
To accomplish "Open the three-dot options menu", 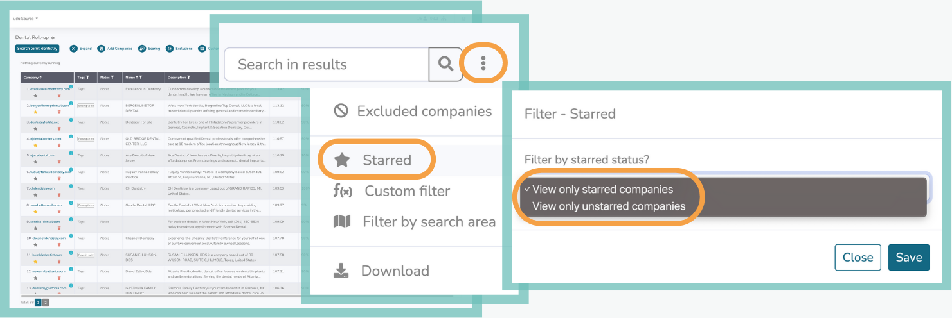I will click(x=484, y=63).
